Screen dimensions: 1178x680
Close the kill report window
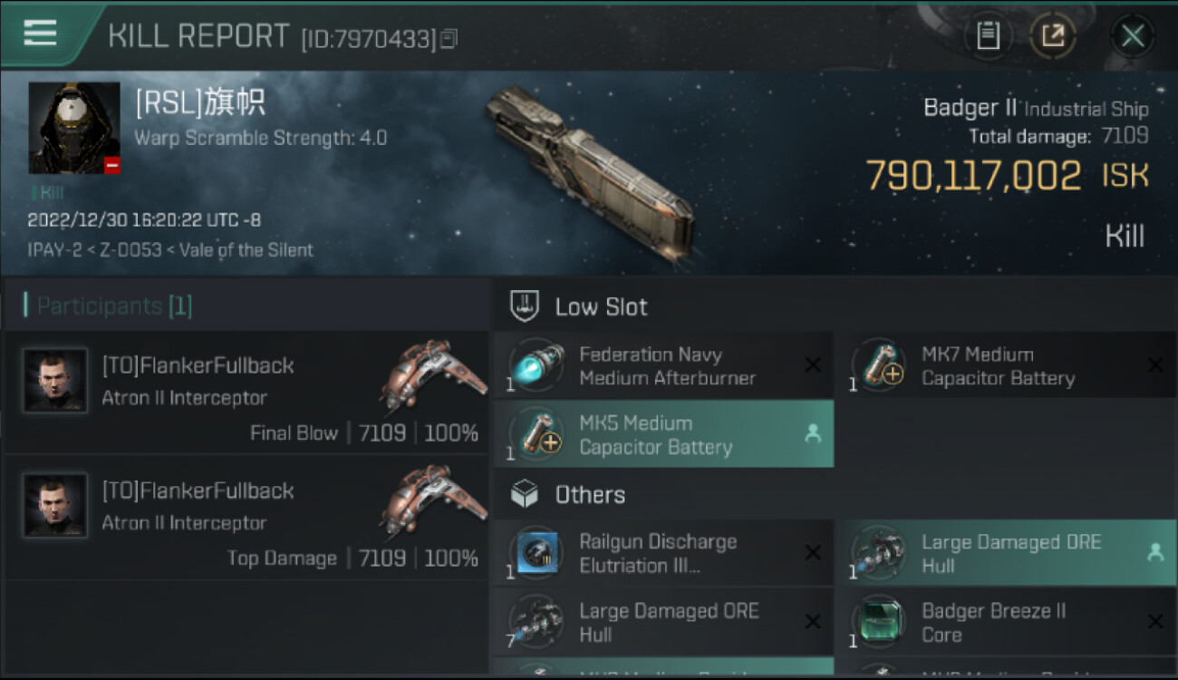click(x=1132, y=36)
